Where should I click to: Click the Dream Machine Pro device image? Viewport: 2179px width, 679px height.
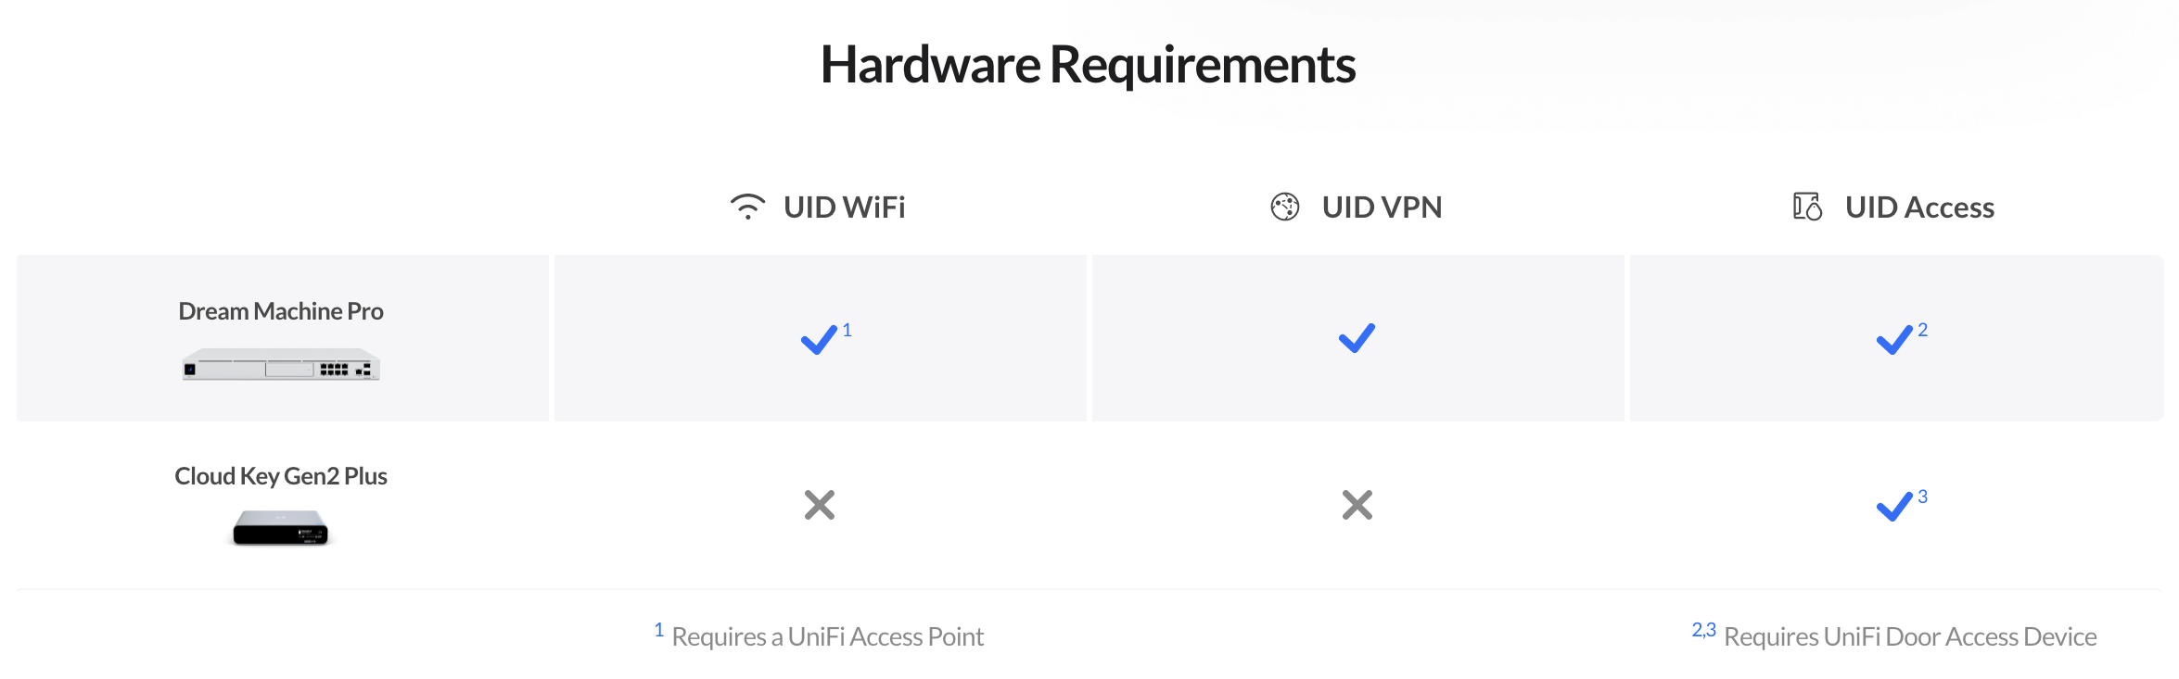(281, 365)
